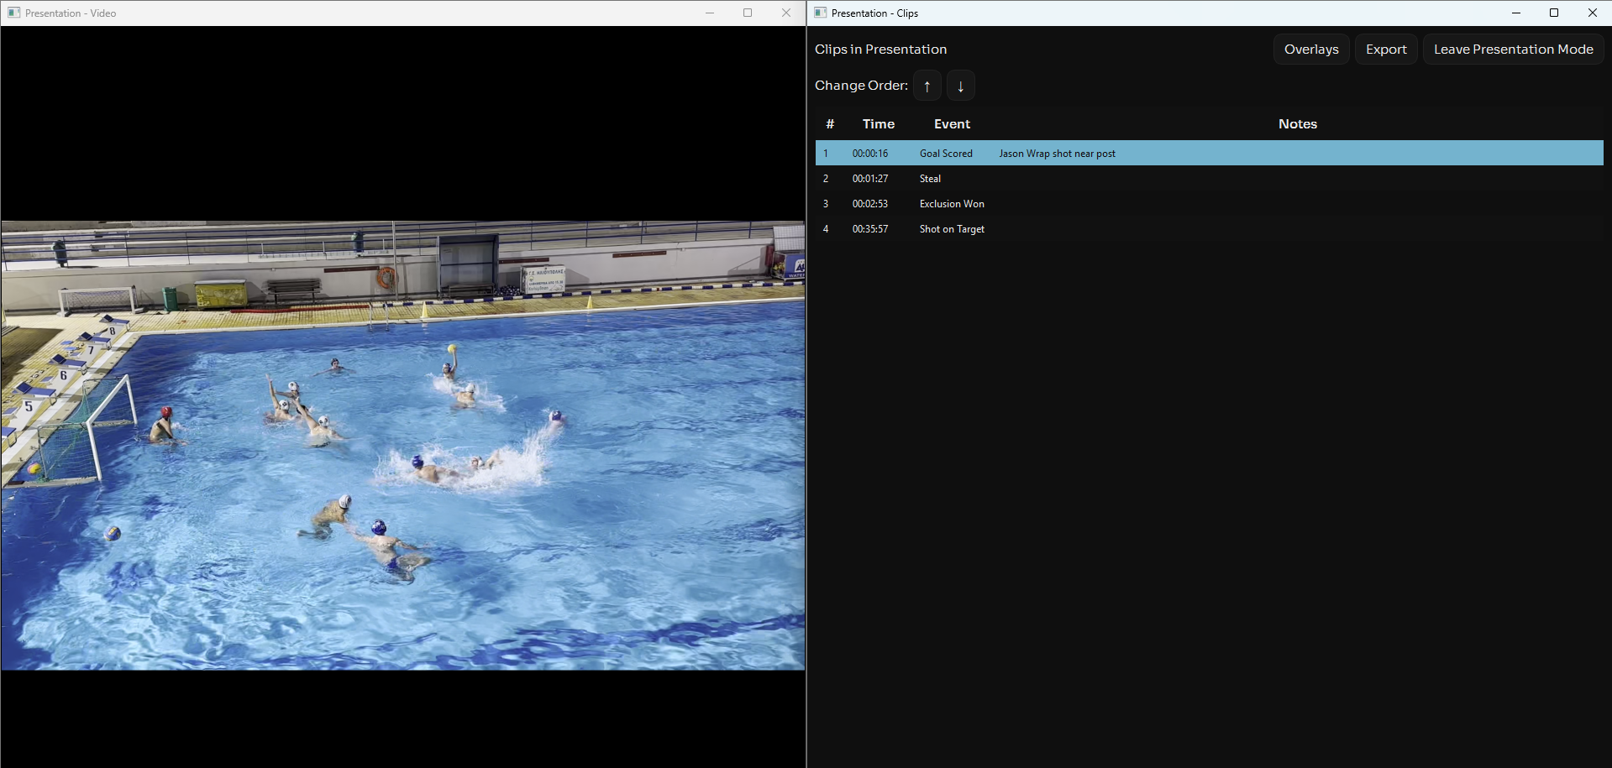Minimize the Presentation - Clips window
Image resolution: width=1612 pixels, height=768 pixels.
(1515, 13)
